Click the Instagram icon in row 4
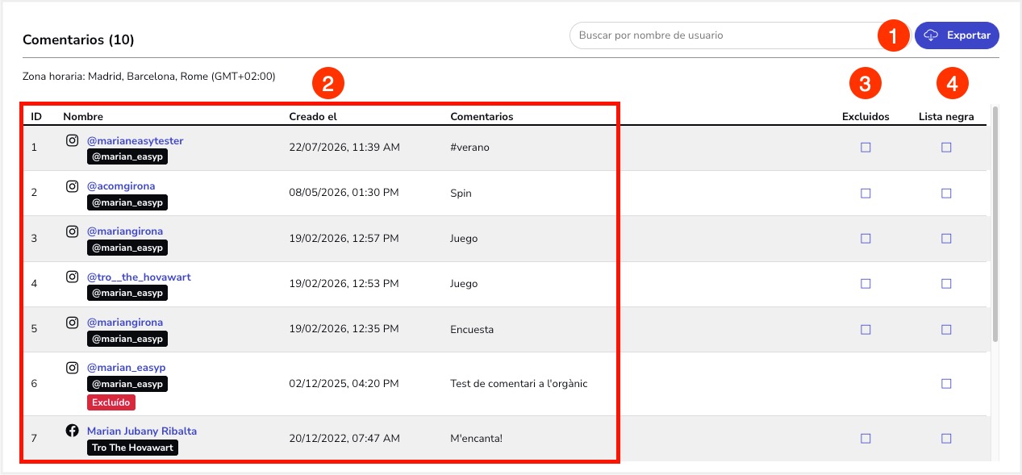1022x475 pixels. pyautogui.click(x=72, y=277)
